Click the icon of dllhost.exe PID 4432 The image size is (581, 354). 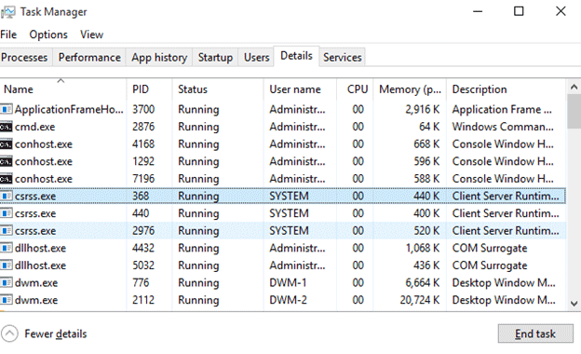pyautogui.click(x=7, y=248)
